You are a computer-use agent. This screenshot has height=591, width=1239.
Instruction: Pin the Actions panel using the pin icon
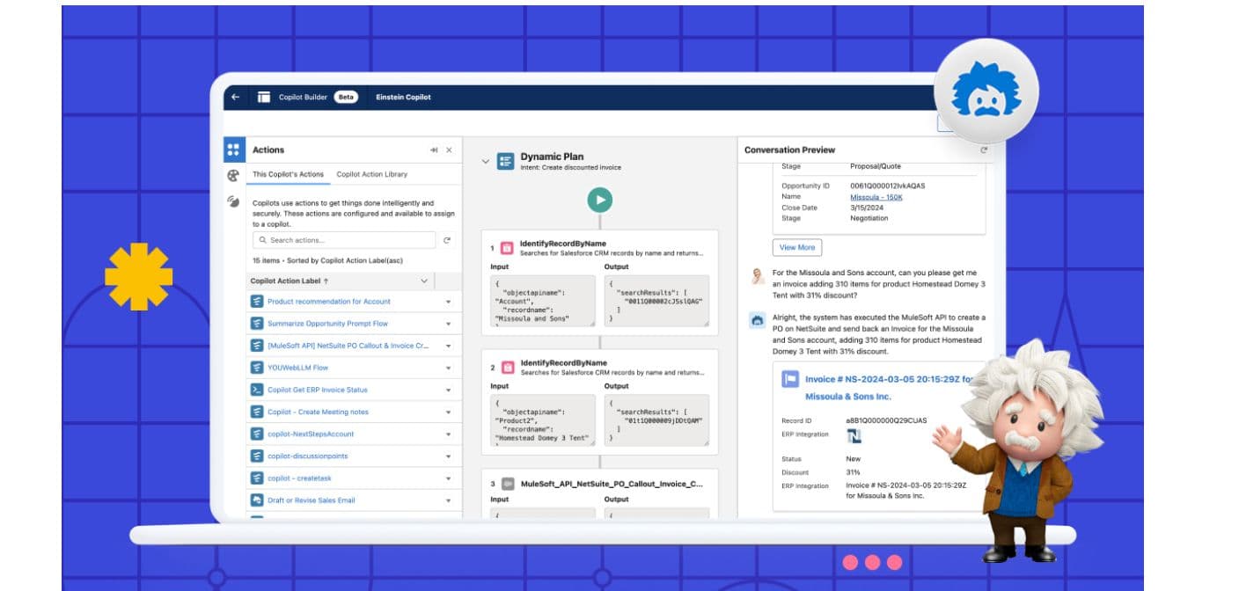tap(434, 150)
